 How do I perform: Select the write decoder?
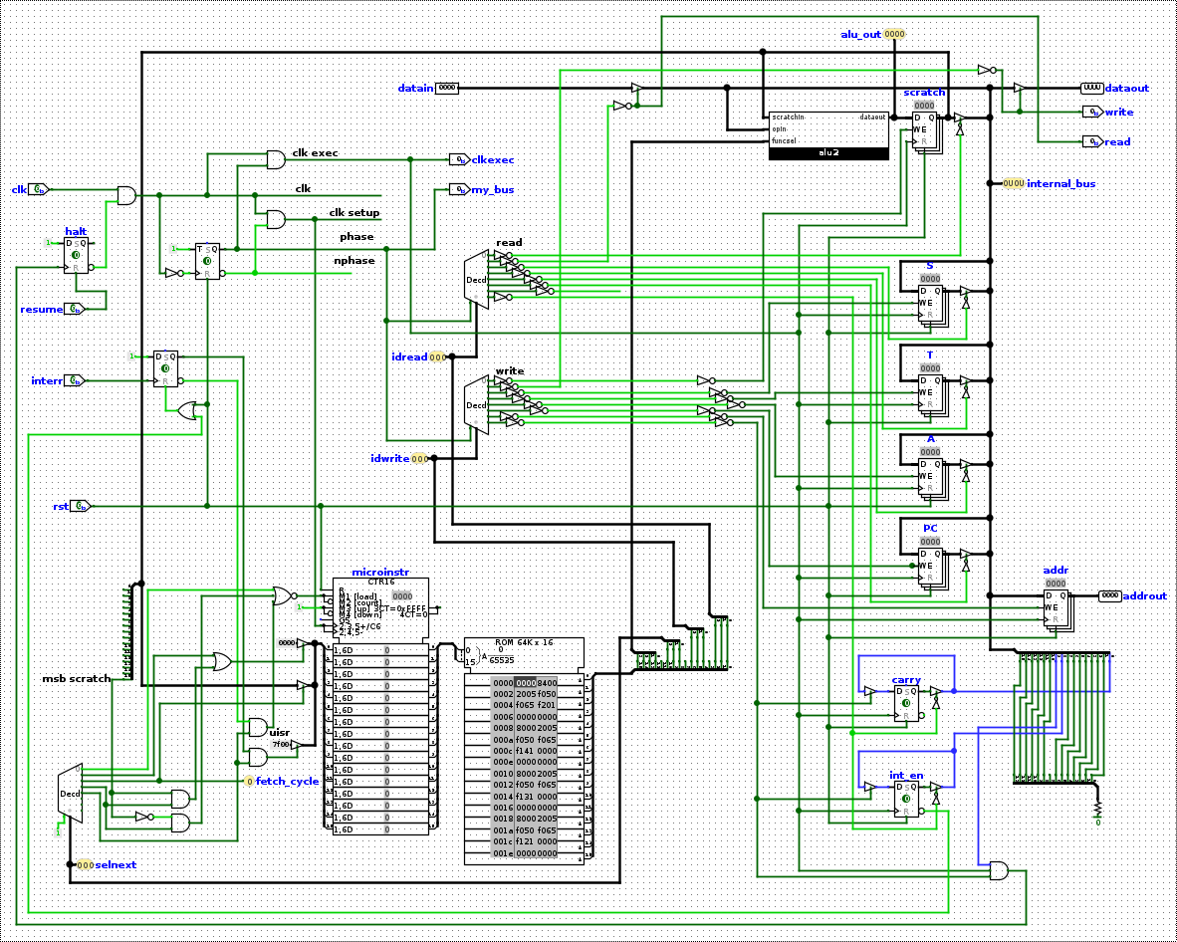477,404
